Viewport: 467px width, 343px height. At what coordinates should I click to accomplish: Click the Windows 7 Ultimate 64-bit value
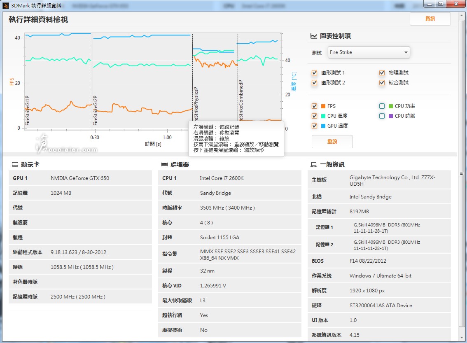pos(381,276)
